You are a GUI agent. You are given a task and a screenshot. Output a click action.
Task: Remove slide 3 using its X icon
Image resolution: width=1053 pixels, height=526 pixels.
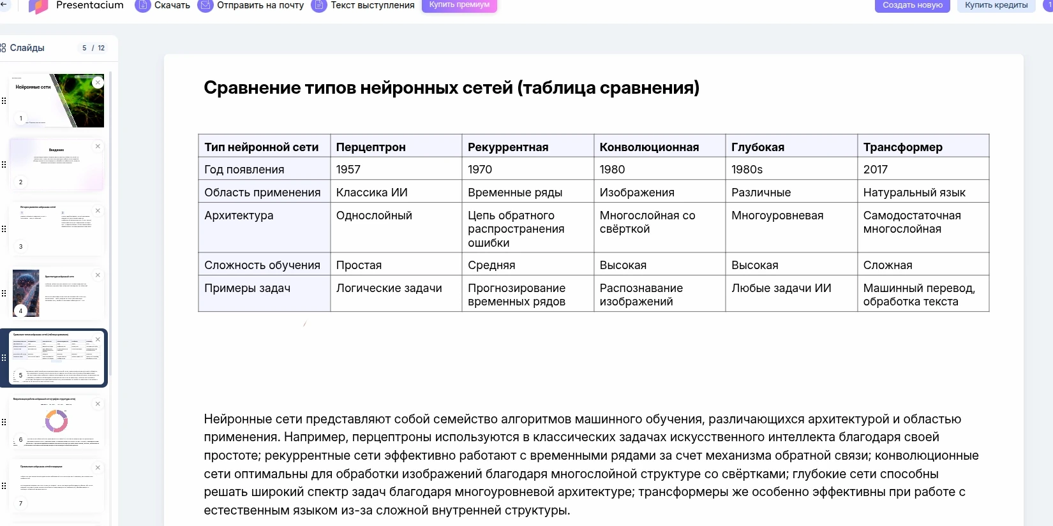[x=98, y=210]
